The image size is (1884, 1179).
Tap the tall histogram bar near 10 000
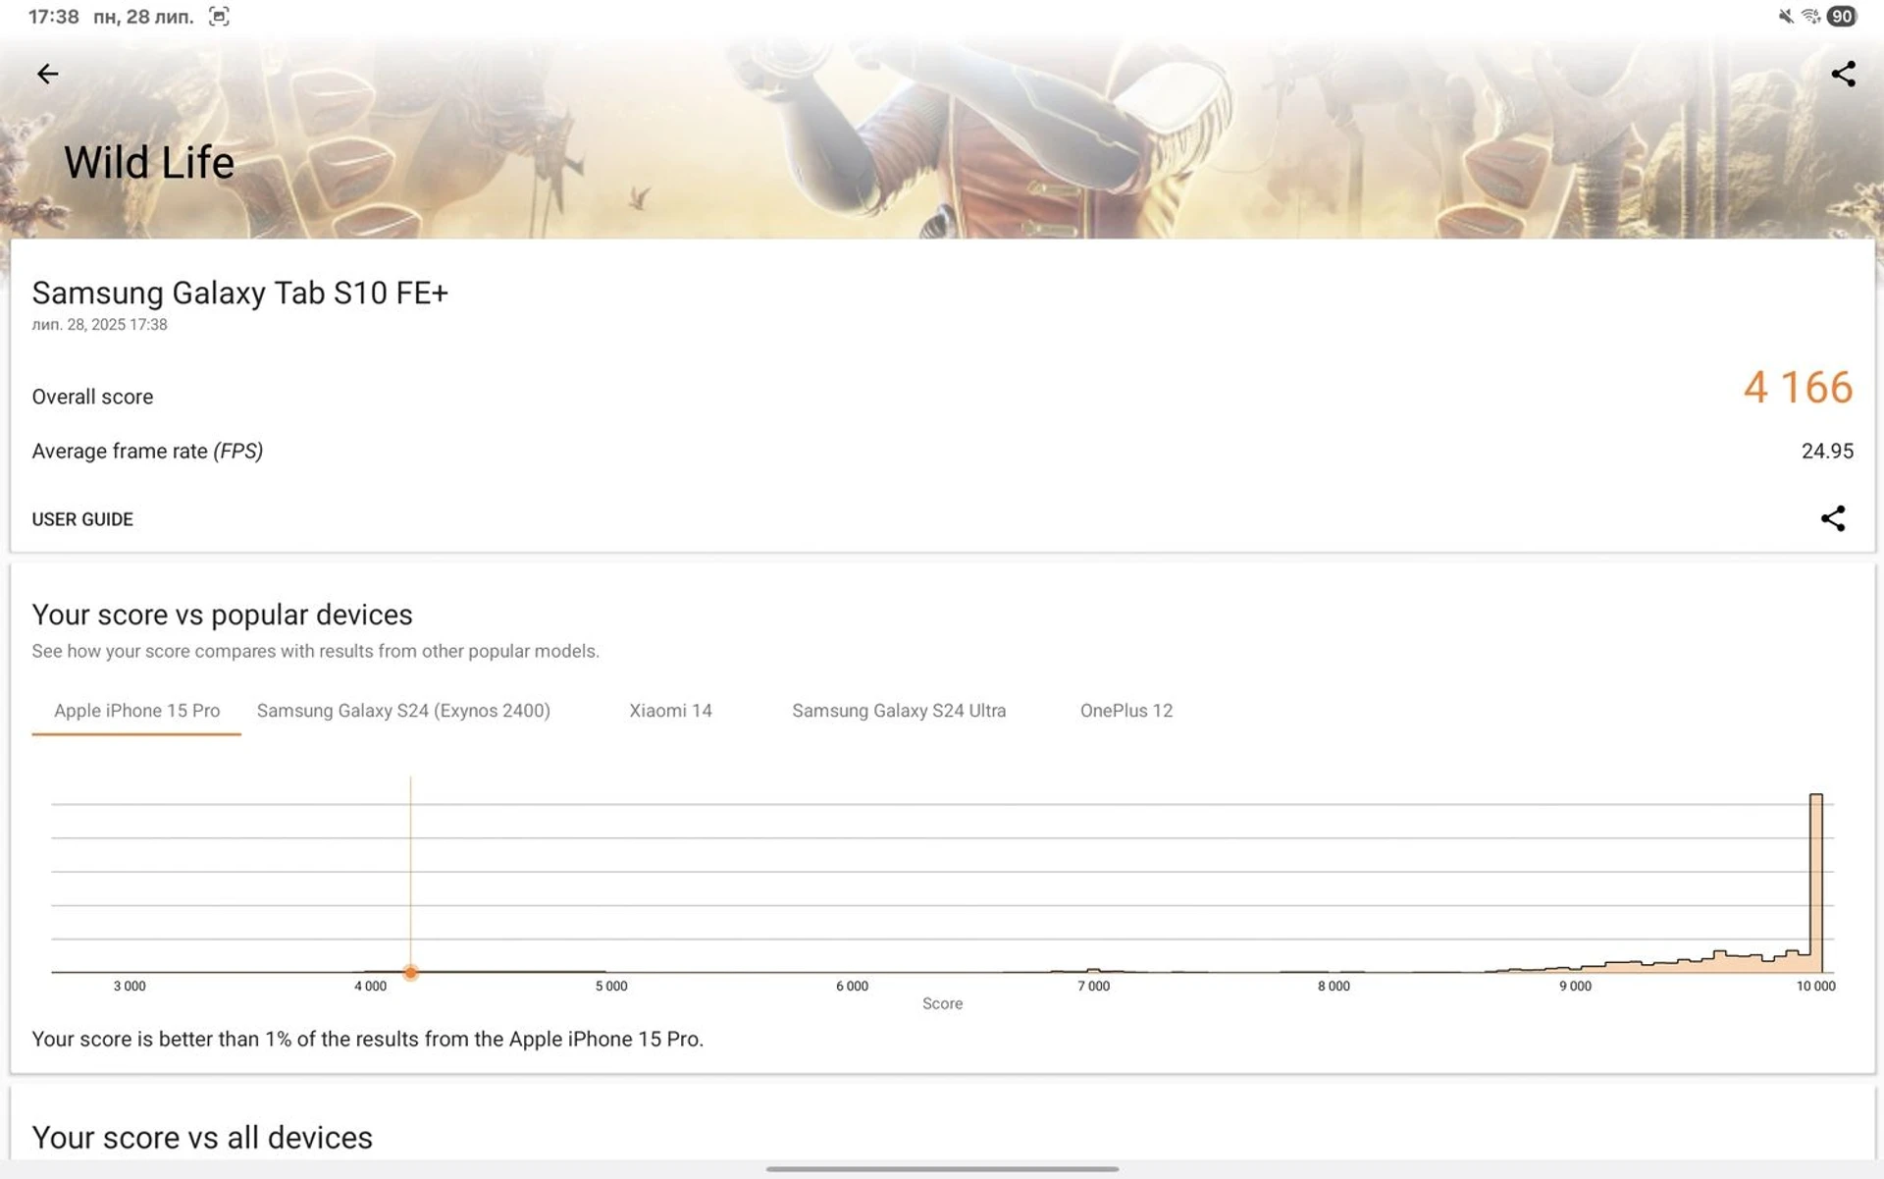(1815, 884)
